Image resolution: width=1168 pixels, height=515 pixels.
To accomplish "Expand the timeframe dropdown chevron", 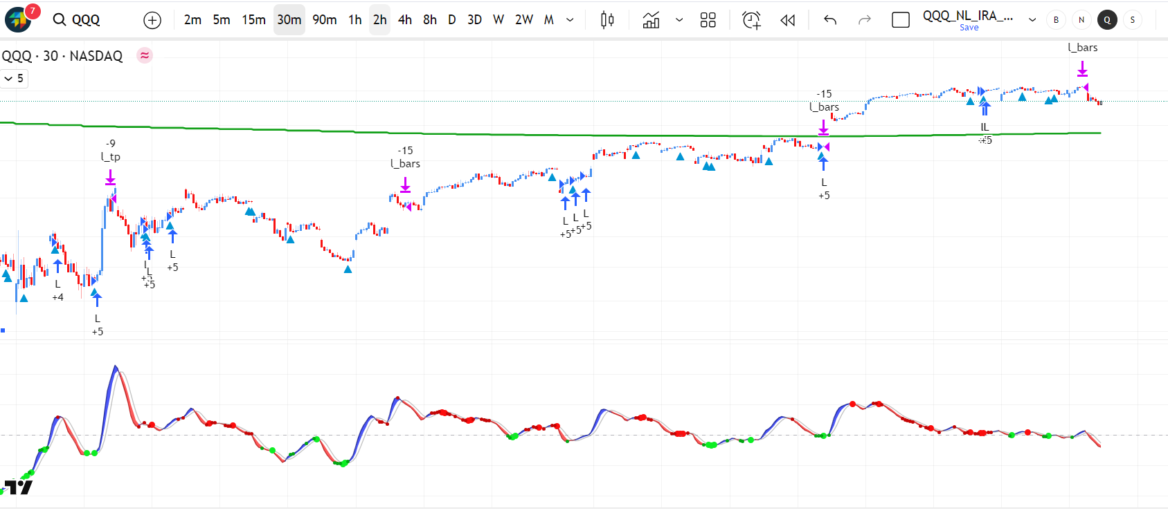I will coord(570,20).
